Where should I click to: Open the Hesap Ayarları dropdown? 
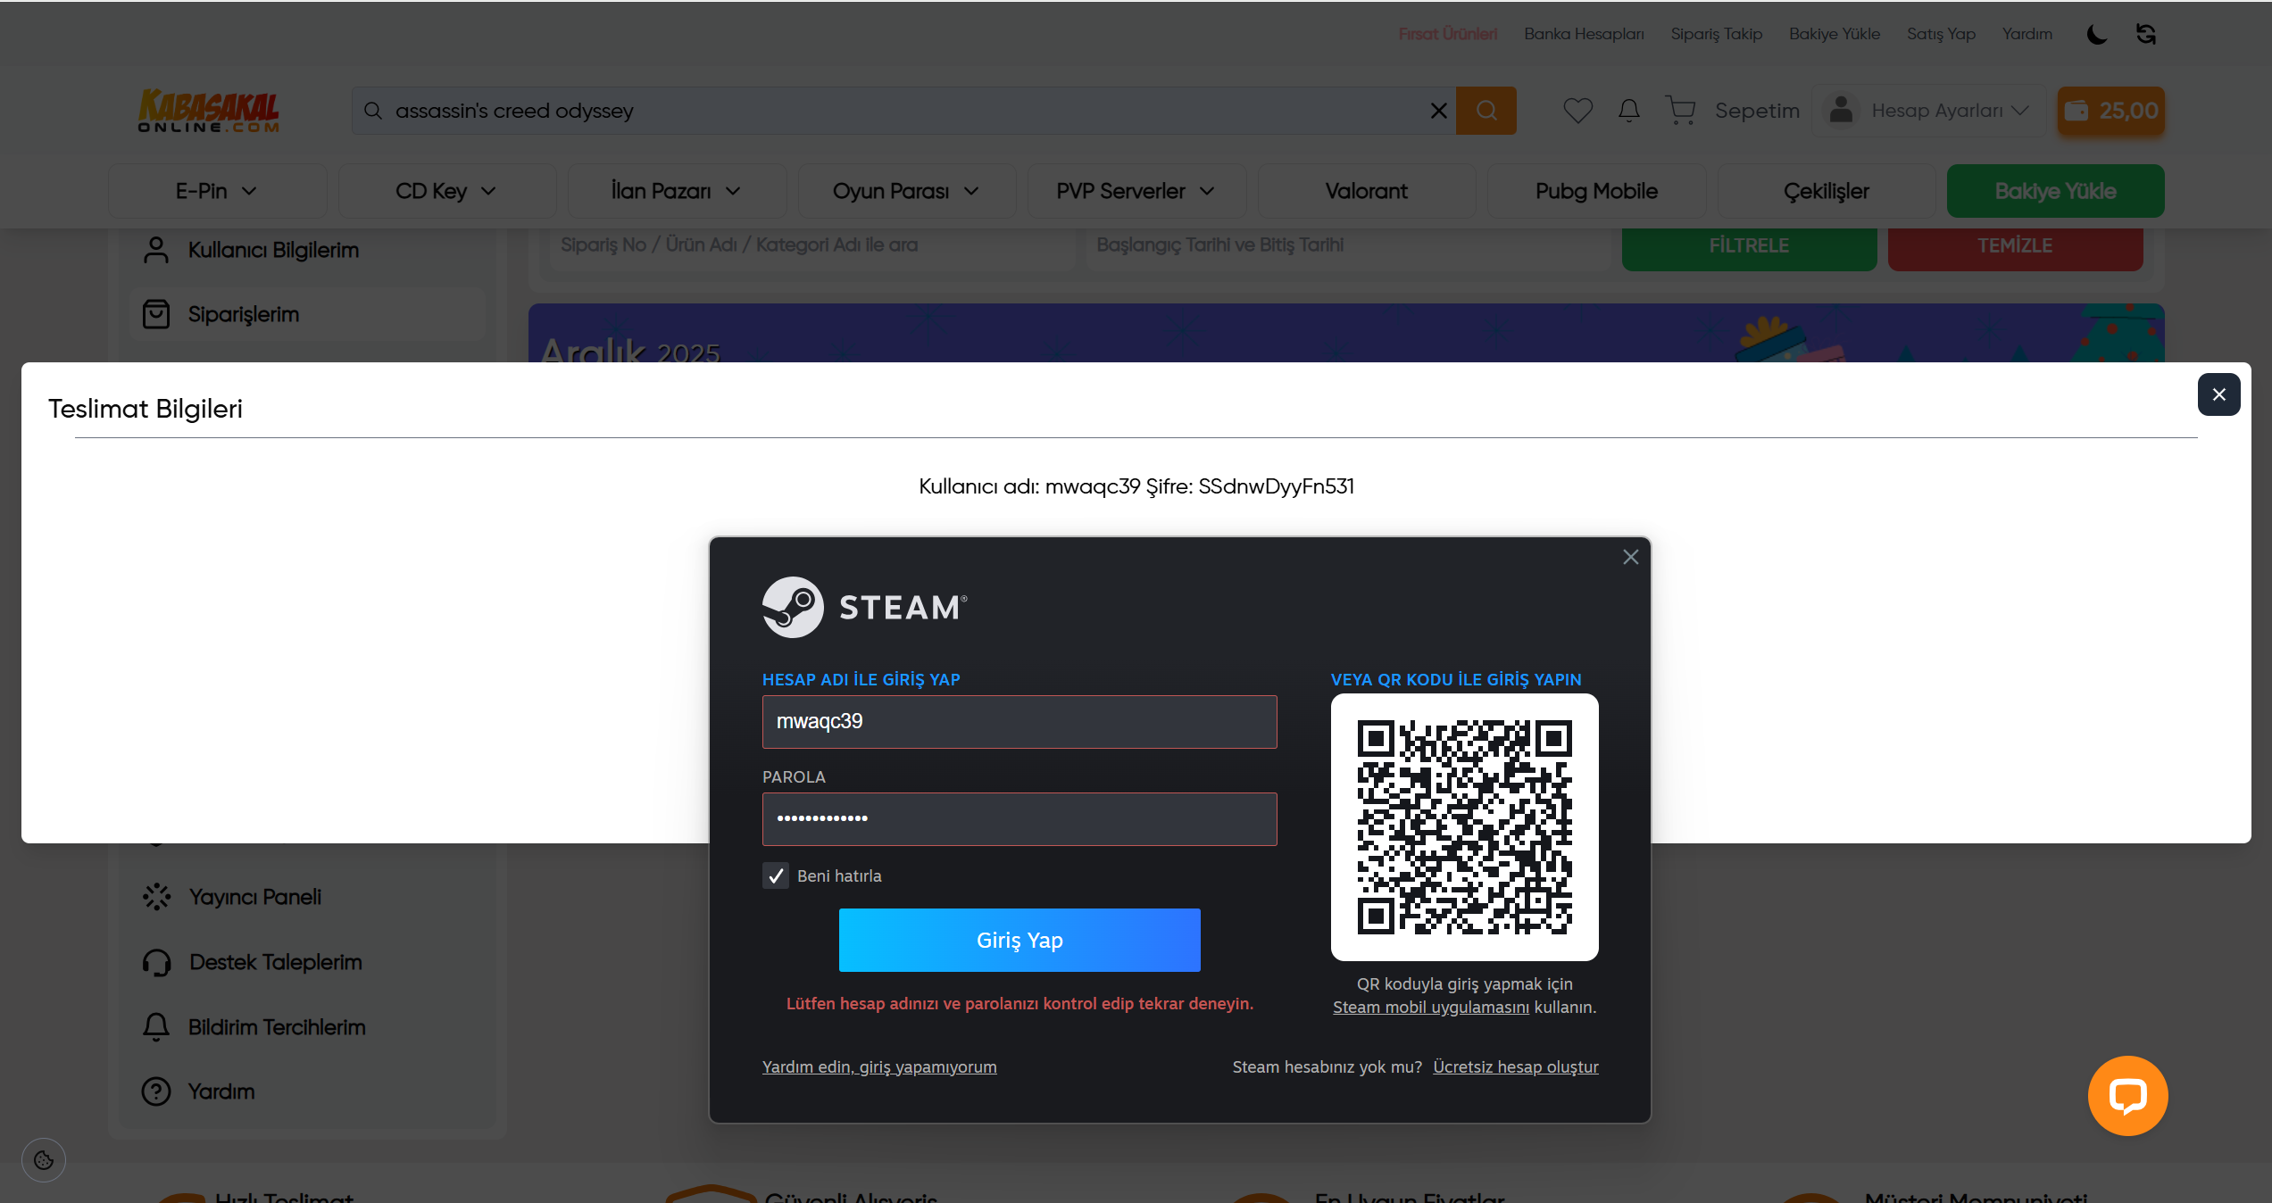point(1928,111)
